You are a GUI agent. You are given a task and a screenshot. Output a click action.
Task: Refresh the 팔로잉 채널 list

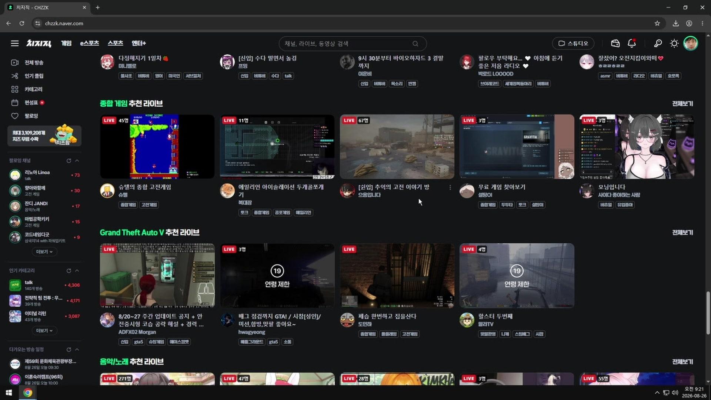[69, 161]
